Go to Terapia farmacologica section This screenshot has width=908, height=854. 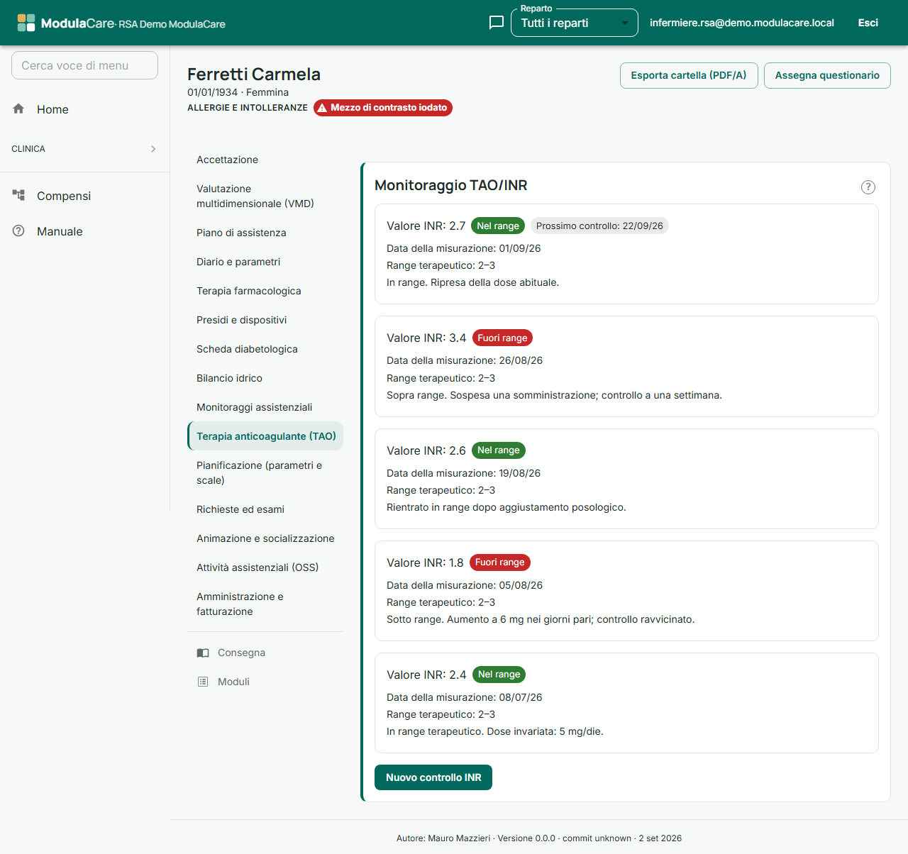tap(249, 291)
